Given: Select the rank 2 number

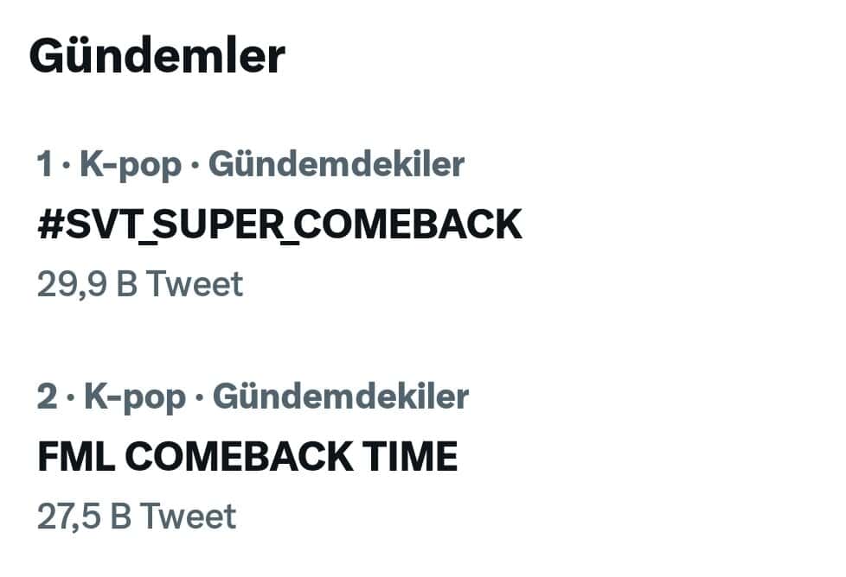Looking at the screenshot, I should click(x=48, y=397).
